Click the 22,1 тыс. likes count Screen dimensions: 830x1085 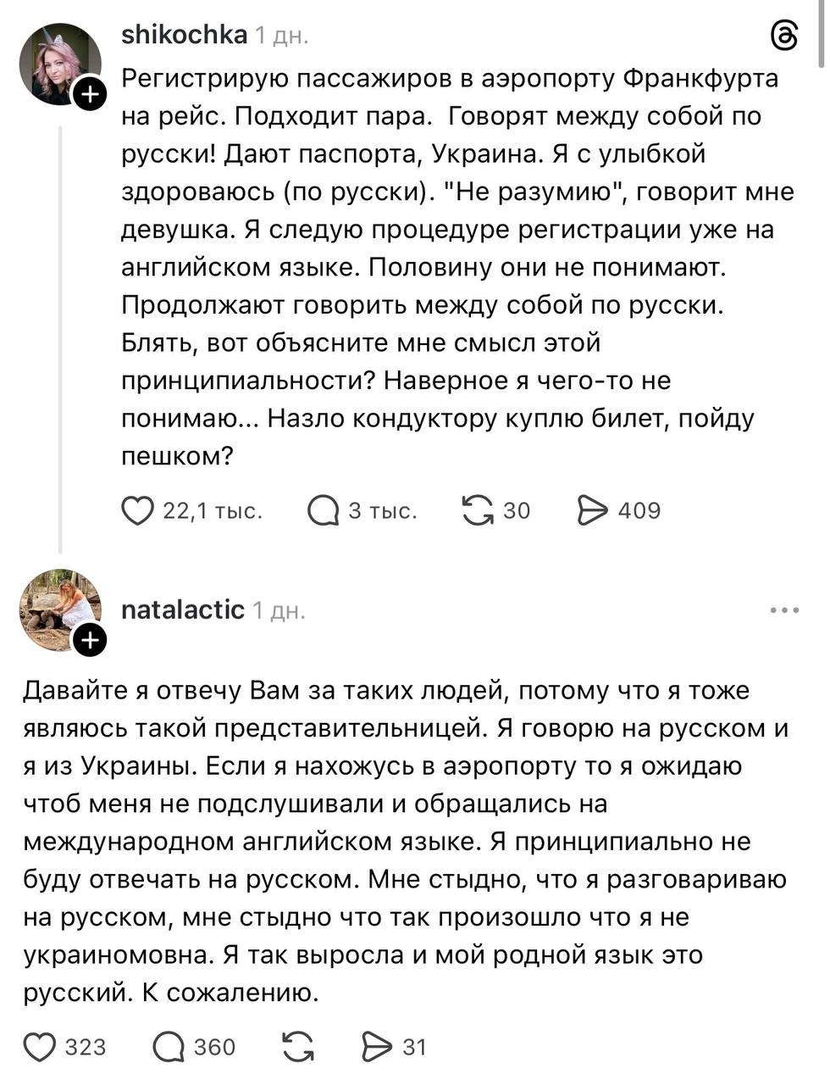click(213, 510)
